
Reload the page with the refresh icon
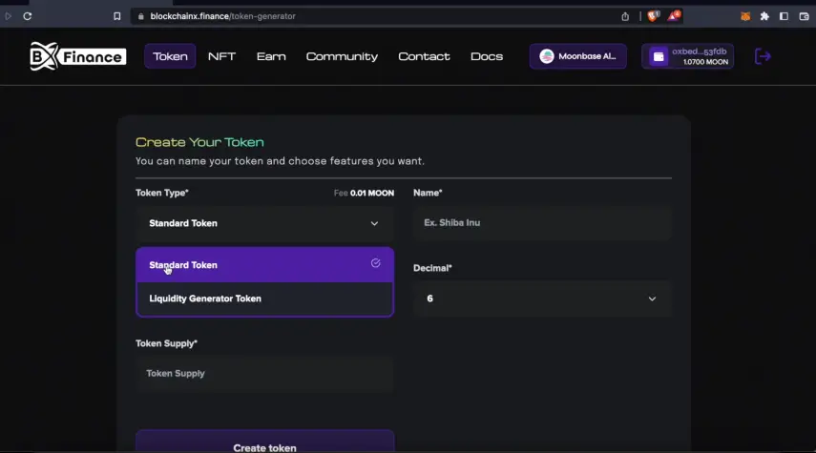pyautogui.click(x=28, y=16)
